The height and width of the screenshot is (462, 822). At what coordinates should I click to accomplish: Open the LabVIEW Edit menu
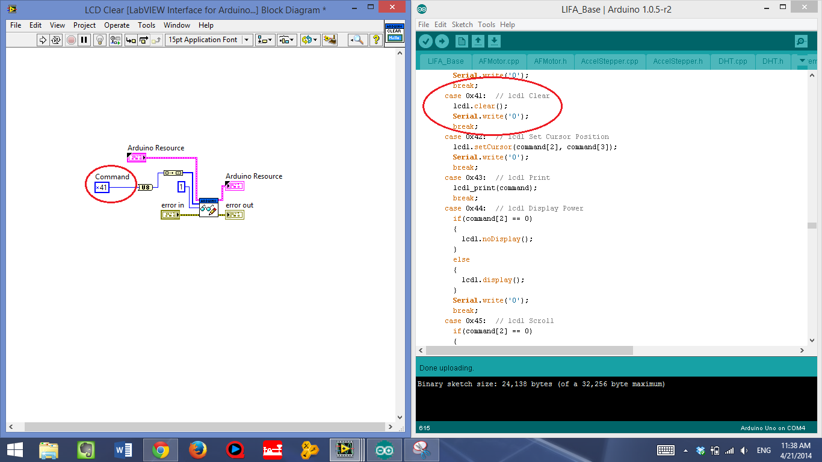point(36,25)
